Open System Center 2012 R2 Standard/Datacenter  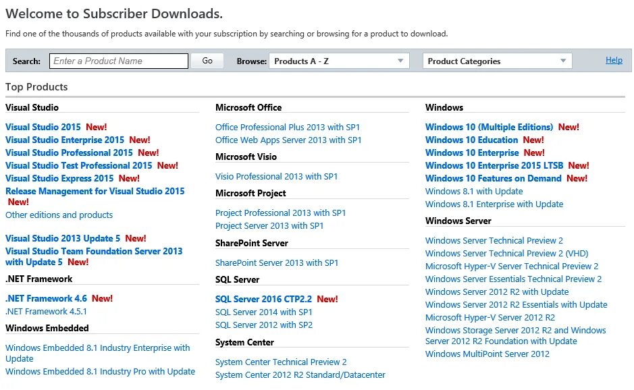300,375
